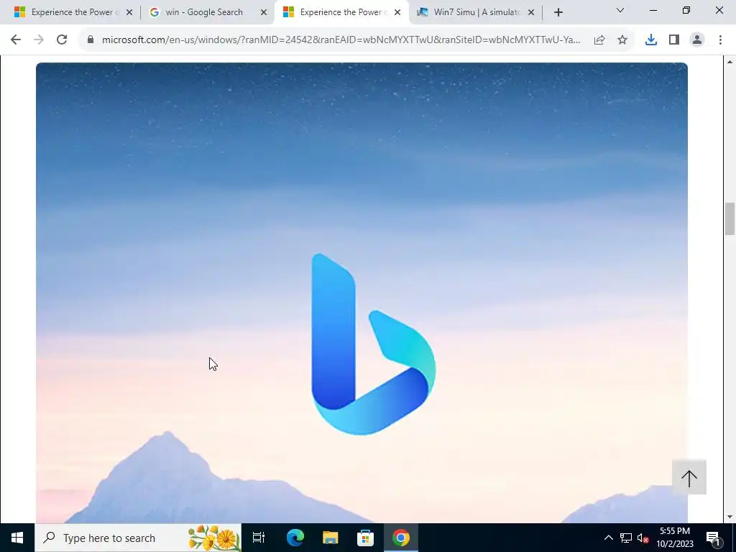736x552 pixels.
Task: Restore down the Chrome window
Action: (686, 10)
